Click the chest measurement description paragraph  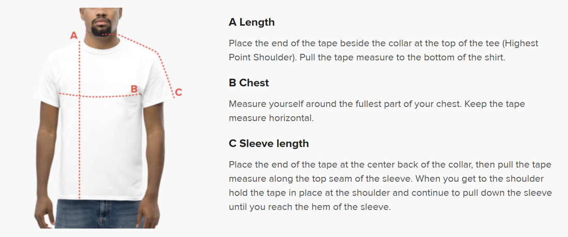[376, 110]
